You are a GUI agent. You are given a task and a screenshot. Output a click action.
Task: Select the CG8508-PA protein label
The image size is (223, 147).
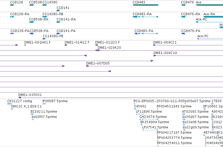click(39, 31)
